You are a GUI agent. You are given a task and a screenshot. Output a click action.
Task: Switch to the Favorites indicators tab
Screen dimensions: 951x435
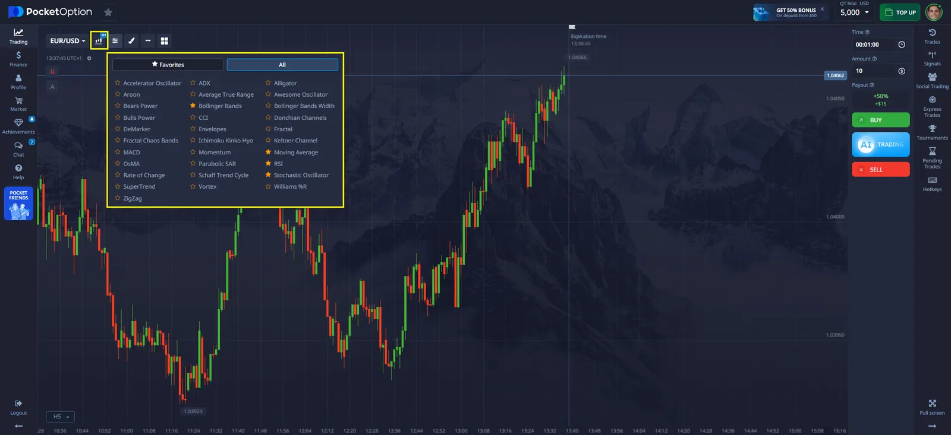[168, 65]
